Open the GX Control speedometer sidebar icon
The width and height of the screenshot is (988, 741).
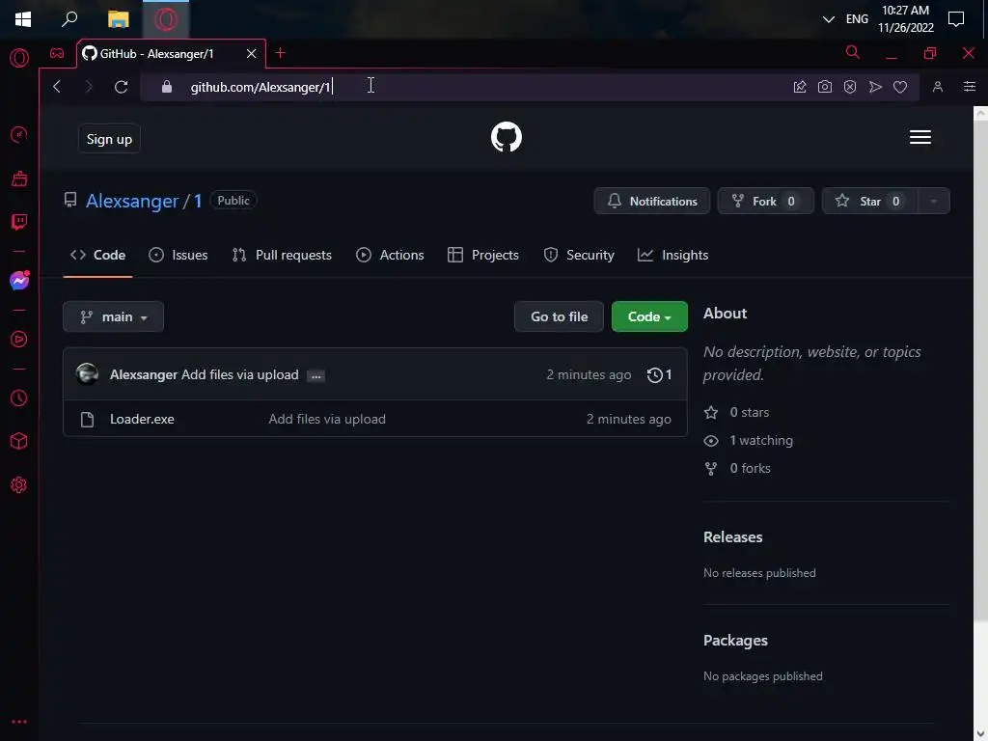[x=19, y=134]
